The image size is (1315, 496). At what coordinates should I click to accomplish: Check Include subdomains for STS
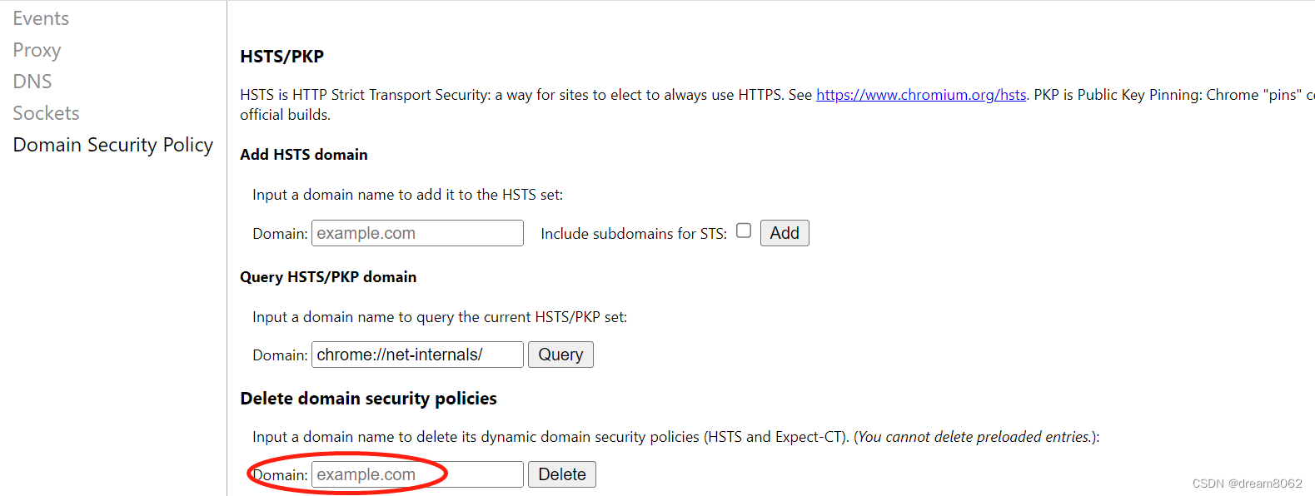744,231
